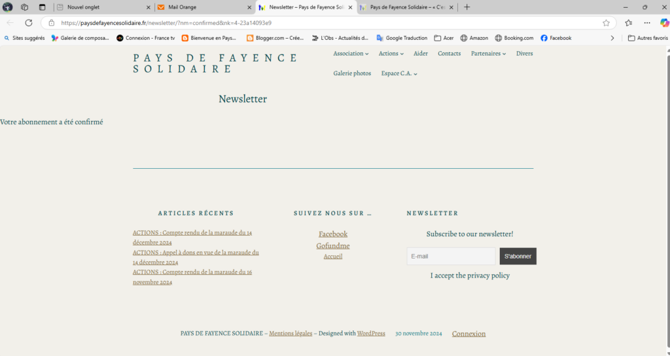The height and width of the screenshot is (356, 670).
Task: Open the Facebook bookmark in favorites bar
Action: coord(556,38)
